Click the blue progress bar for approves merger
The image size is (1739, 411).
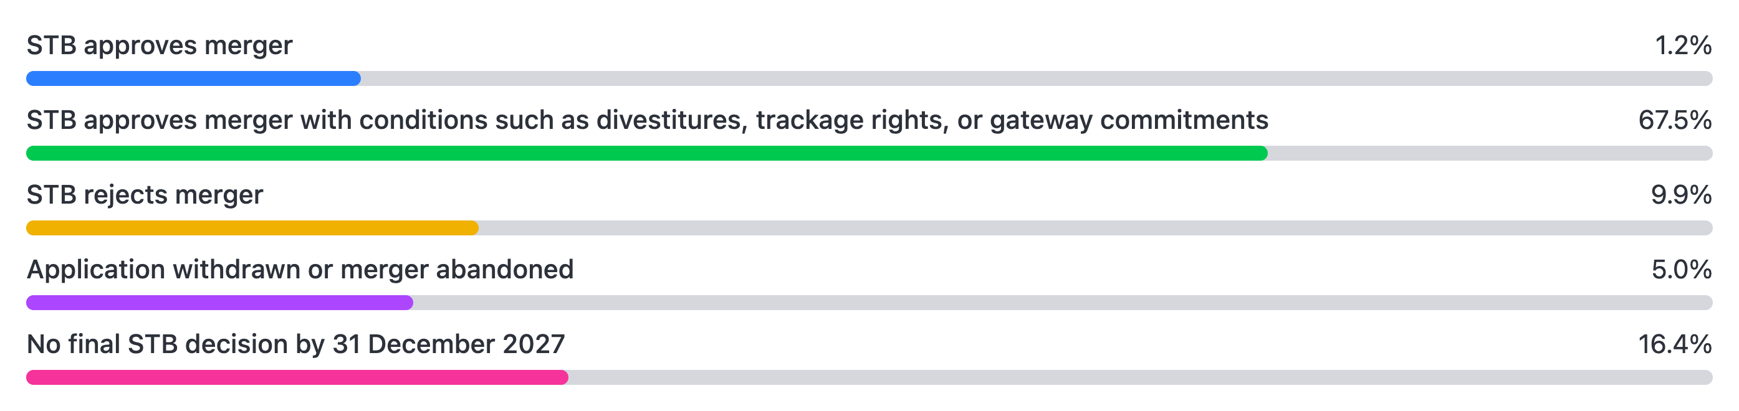click(193, 78)
